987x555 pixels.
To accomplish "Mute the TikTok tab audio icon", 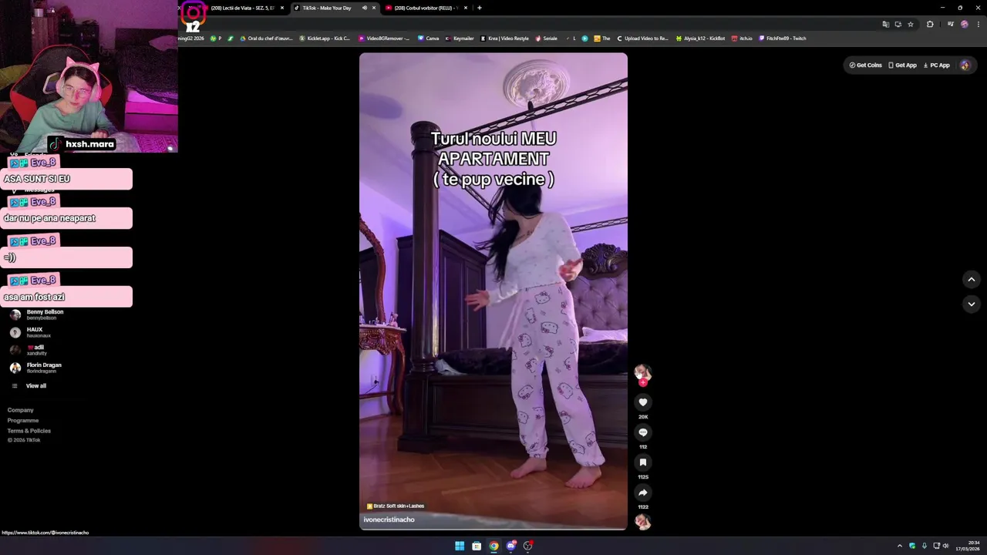I will pos(365,8).
